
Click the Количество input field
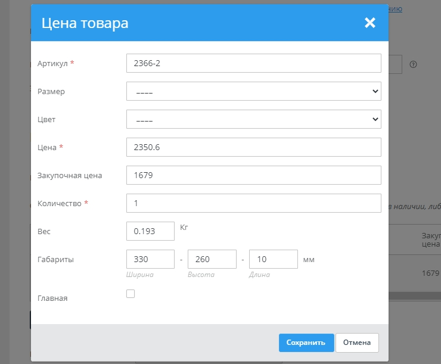tap(253, 203)
